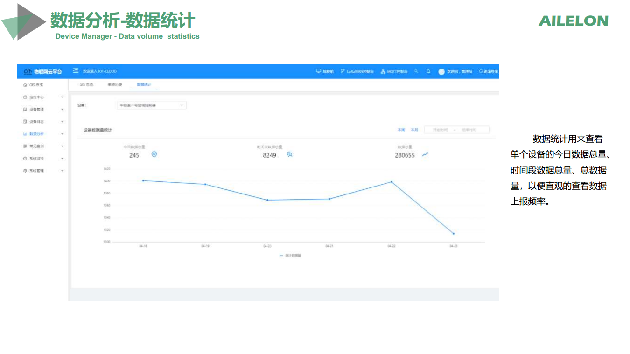The image size is (630, 354).
Task: Click the 开始时间 start date field
Action: pyautogui.click(x=440, y=130)
